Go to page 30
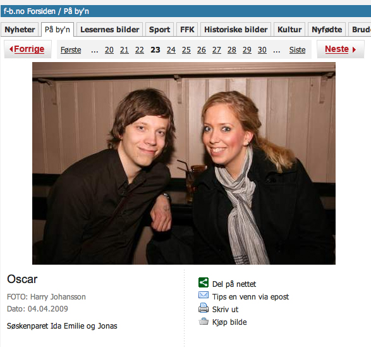The width and height of the screenshot is (371, 347). (x=262, y=50)
